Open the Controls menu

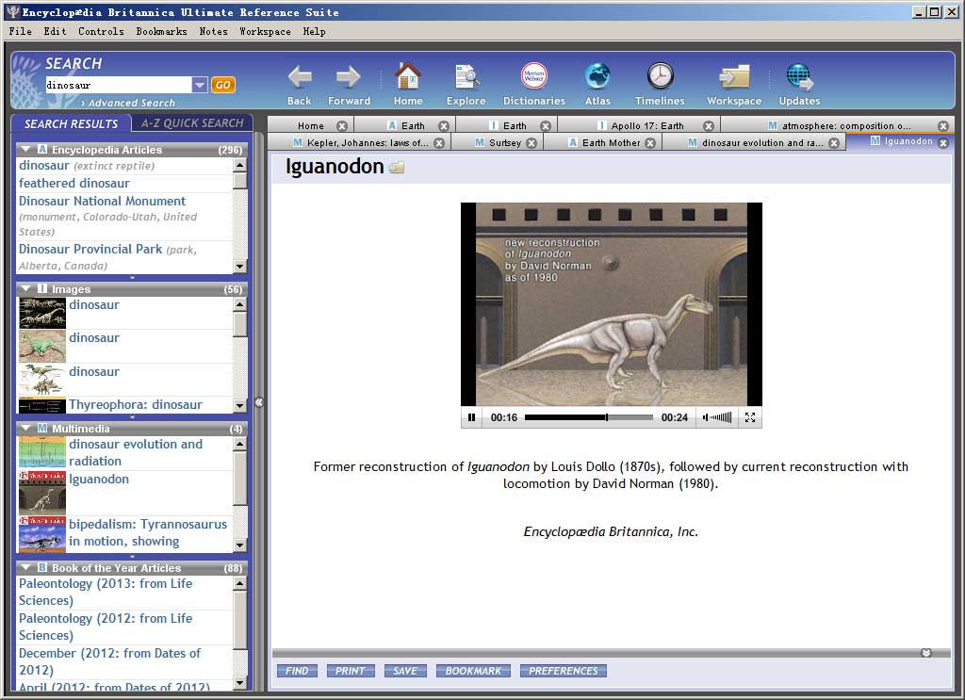(101, 31)
